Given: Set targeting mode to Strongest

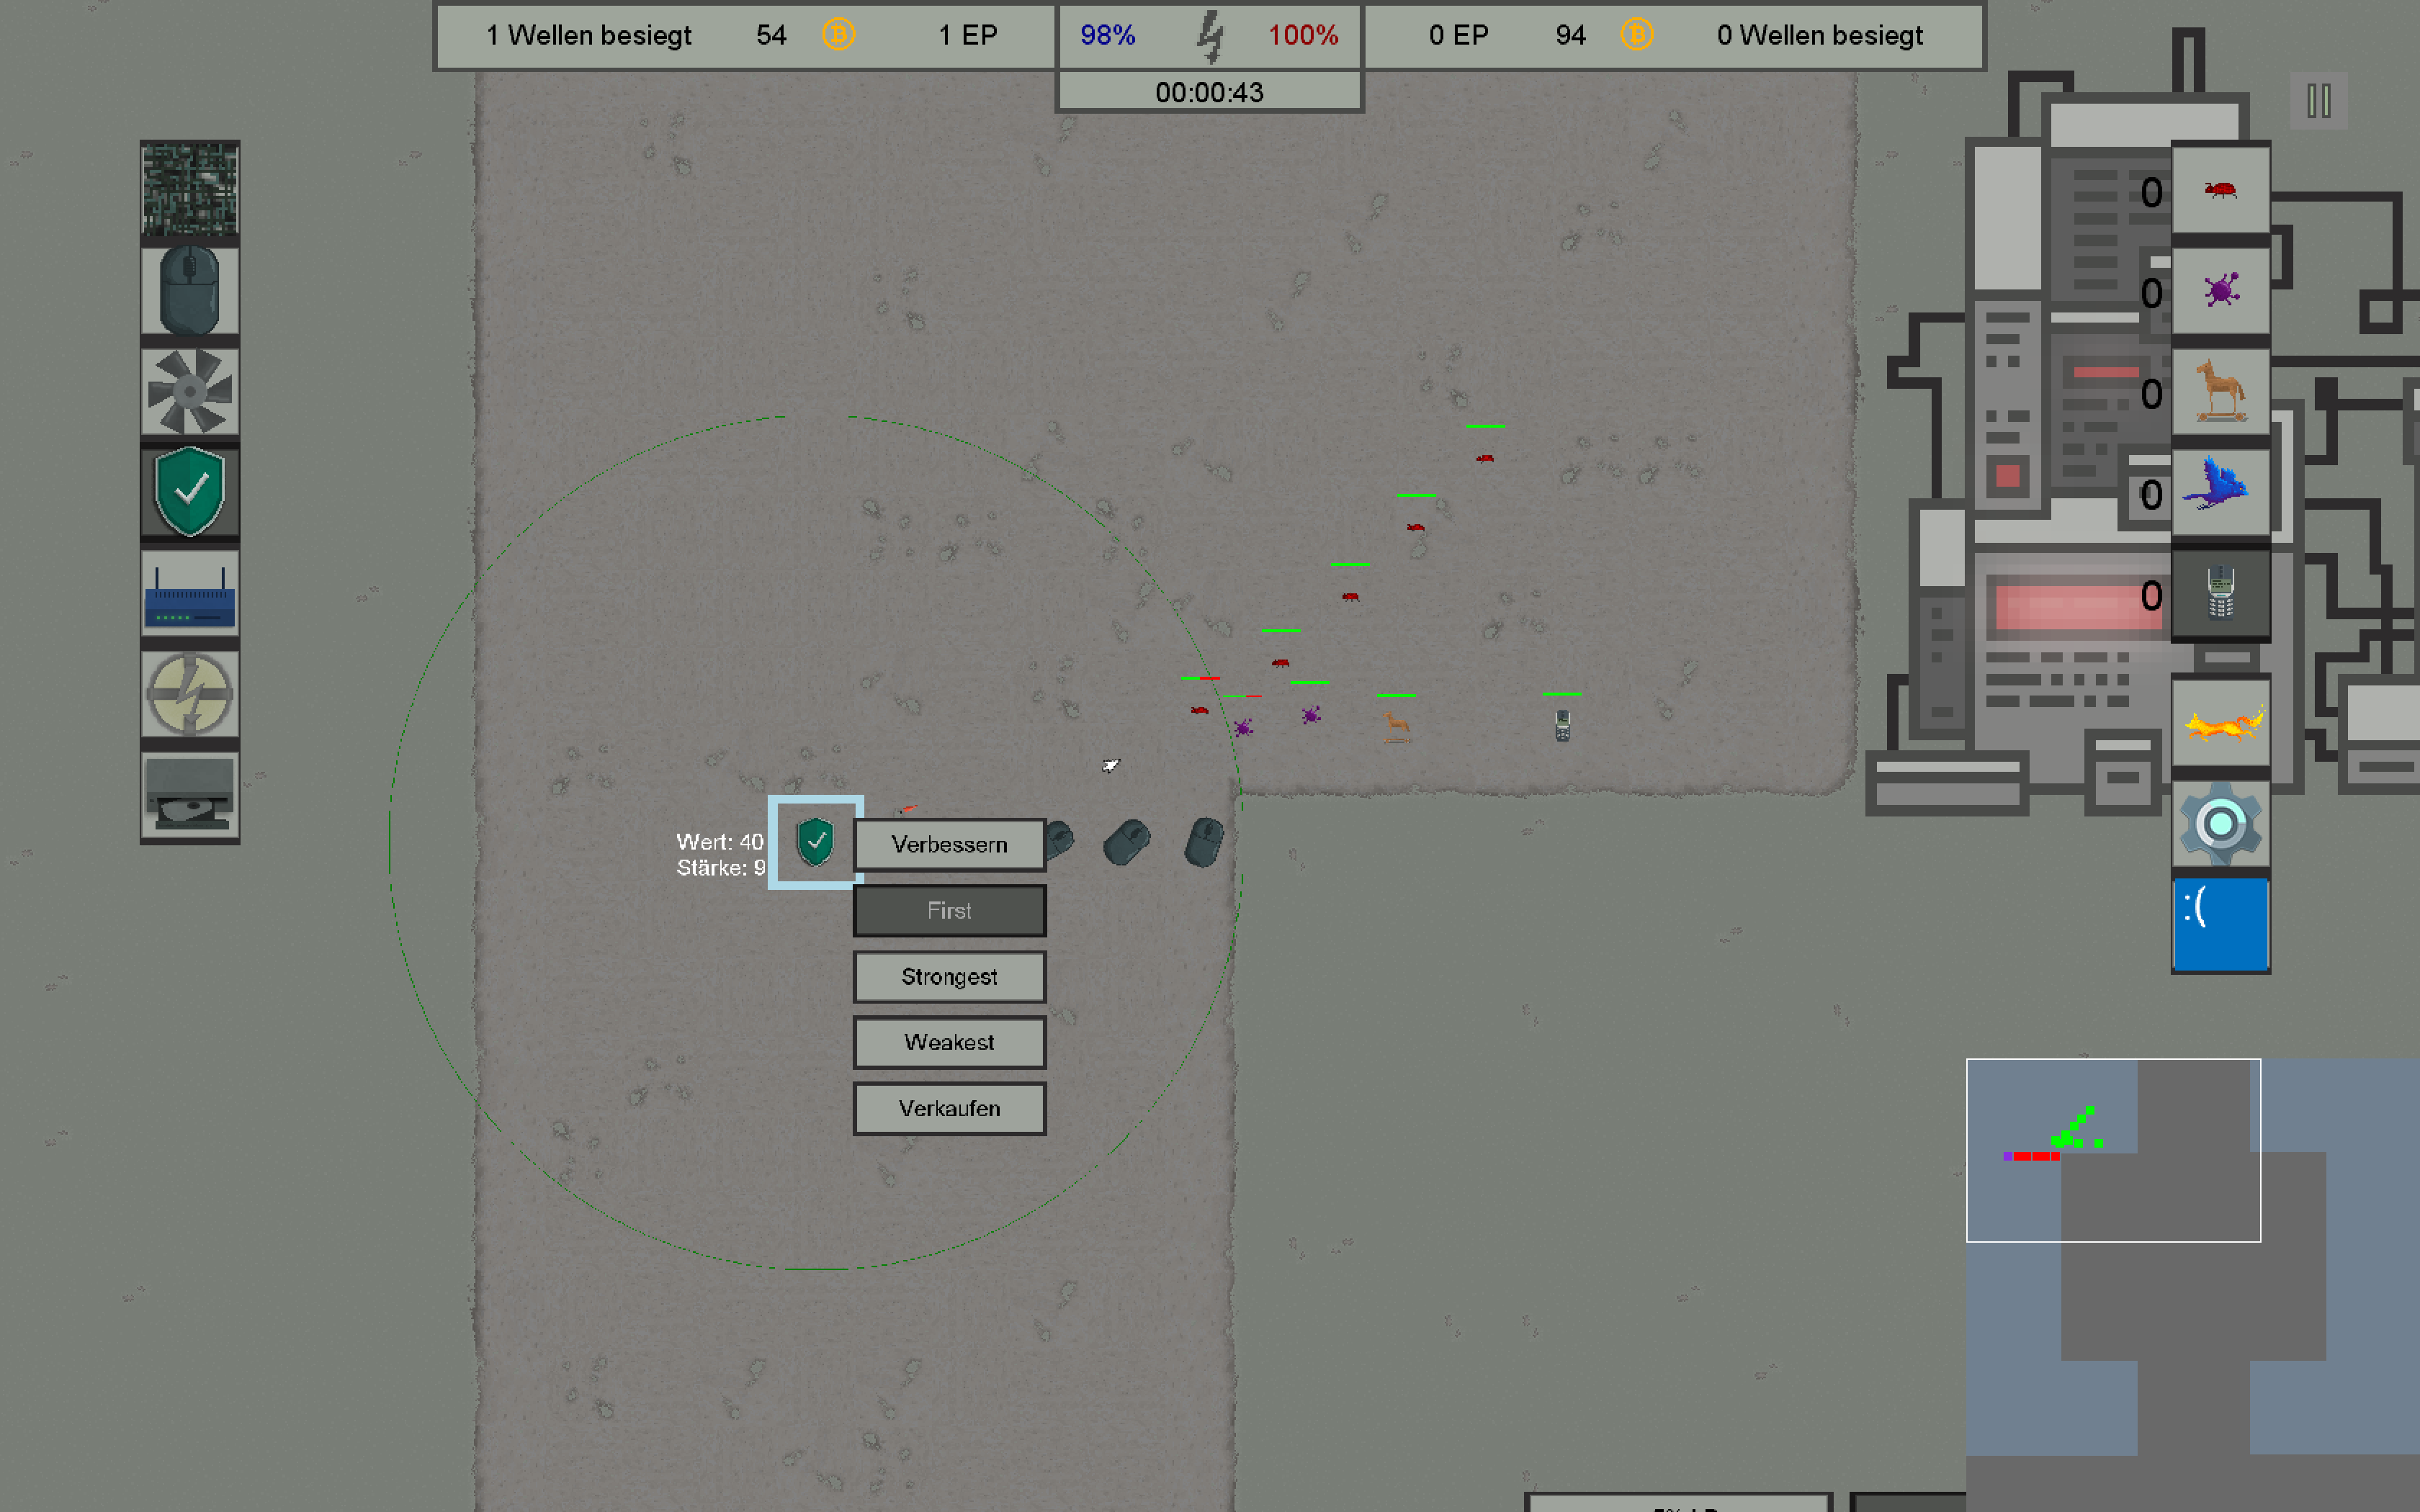Looking at the screenshot, I should (x=949, y=976).
